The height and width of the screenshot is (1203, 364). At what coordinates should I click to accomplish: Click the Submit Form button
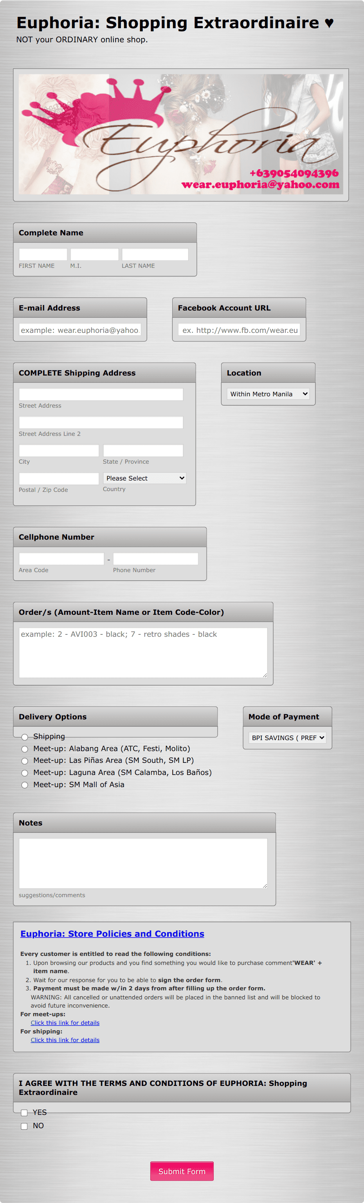(182, 1171)
